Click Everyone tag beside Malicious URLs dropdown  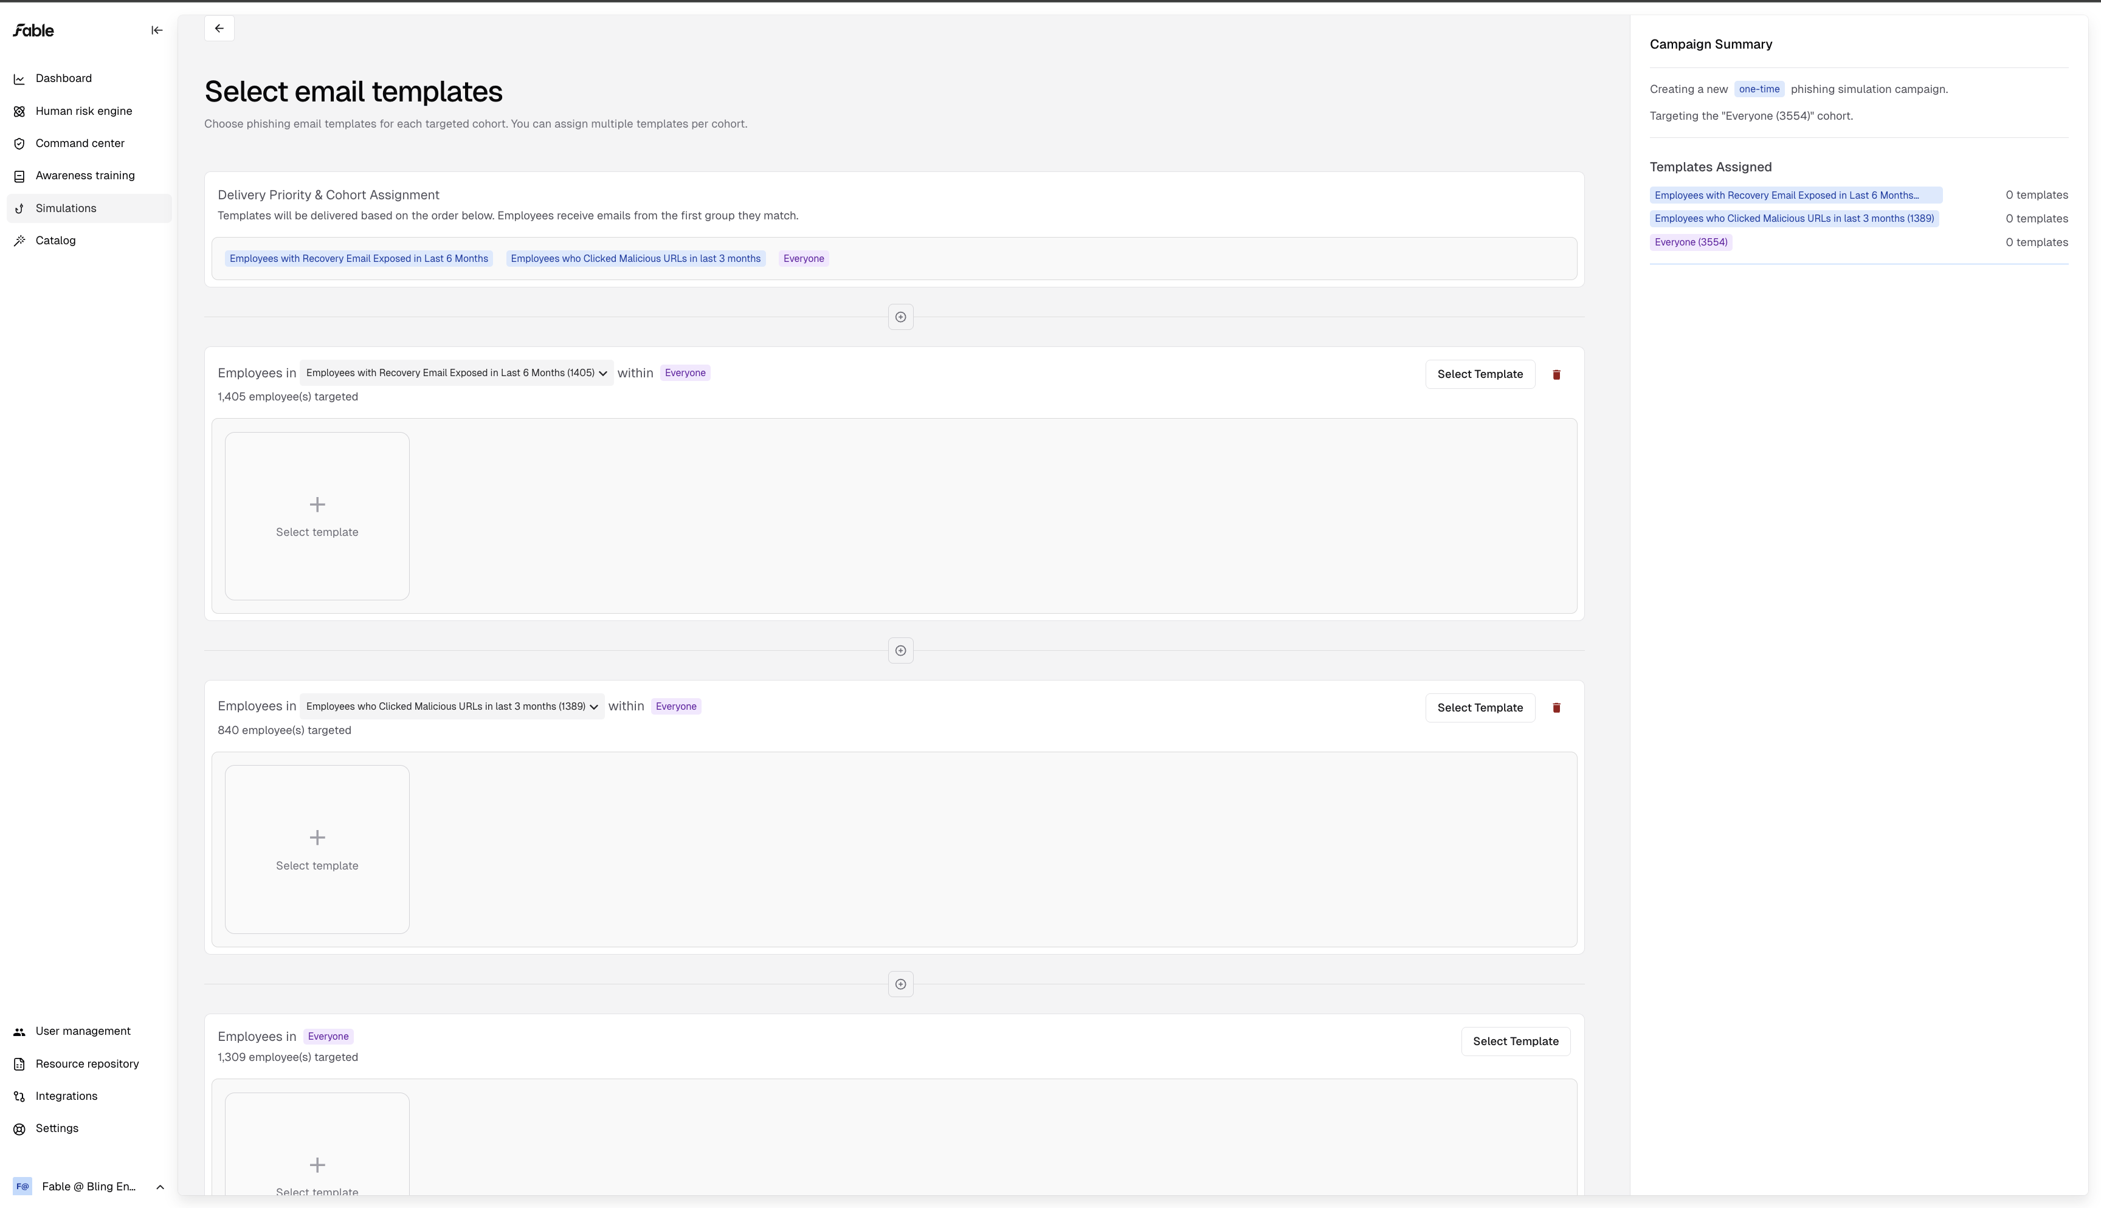(x=675, y=707)
